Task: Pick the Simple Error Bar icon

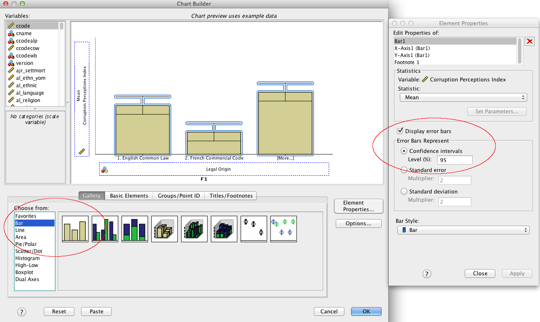Action: coord(254,229)
